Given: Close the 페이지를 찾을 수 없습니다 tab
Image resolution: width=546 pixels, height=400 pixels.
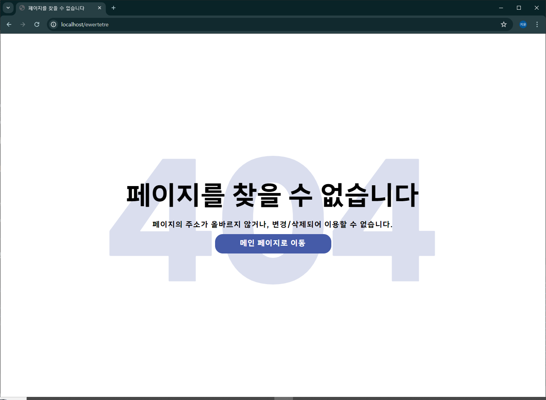Looking at the screenshot, I should pyautogui.click(x=100, y=8).
